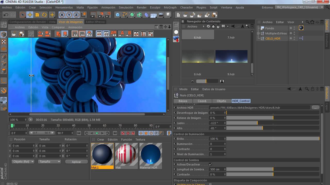This screenshot has height=185, width=330.
Task: Click the browse '...' button for Archivo HDR
Action: point(315,107)
